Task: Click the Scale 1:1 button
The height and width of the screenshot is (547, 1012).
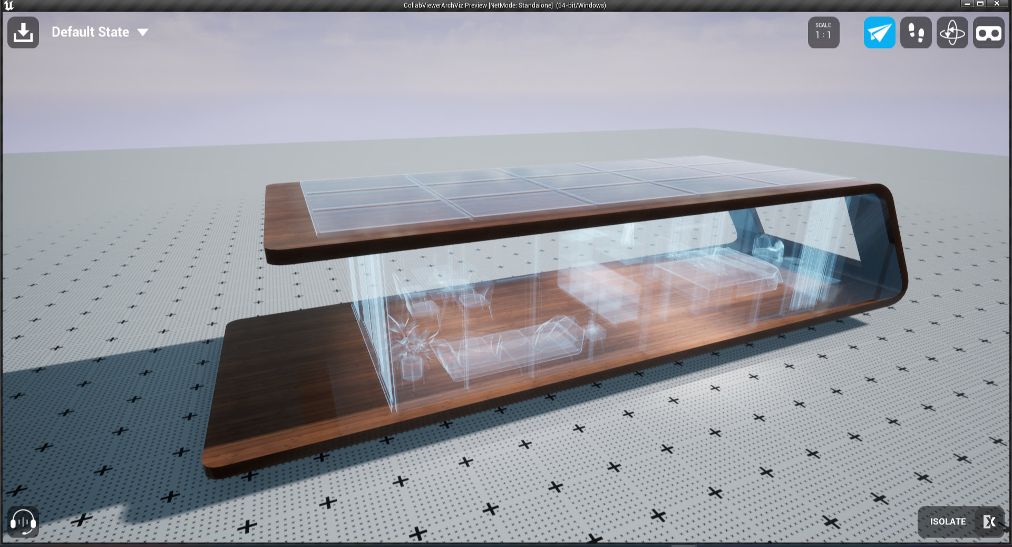Action: (x=823, y=32)
